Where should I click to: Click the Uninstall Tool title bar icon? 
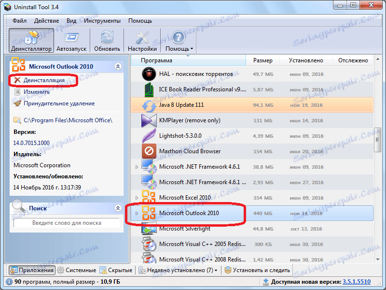coord(8,7)
